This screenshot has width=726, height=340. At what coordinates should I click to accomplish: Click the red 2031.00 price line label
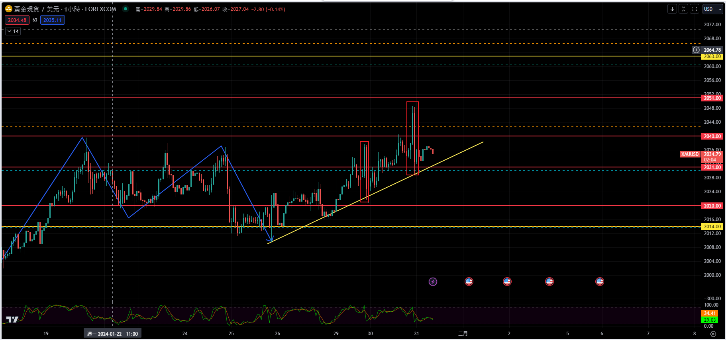click(712, 167)
